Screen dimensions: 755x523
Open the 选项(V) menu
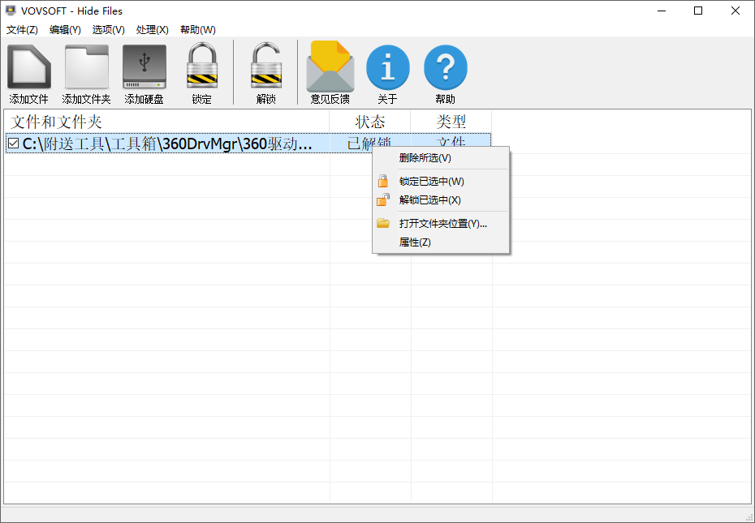tap(108, 29)
